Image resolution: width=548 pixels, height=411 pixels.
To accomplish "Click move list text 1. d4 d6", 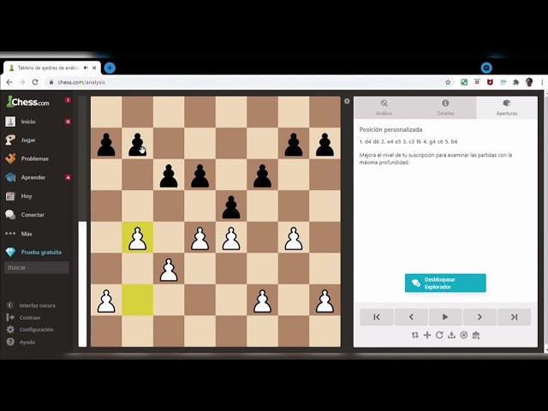I will coord(368,142).
